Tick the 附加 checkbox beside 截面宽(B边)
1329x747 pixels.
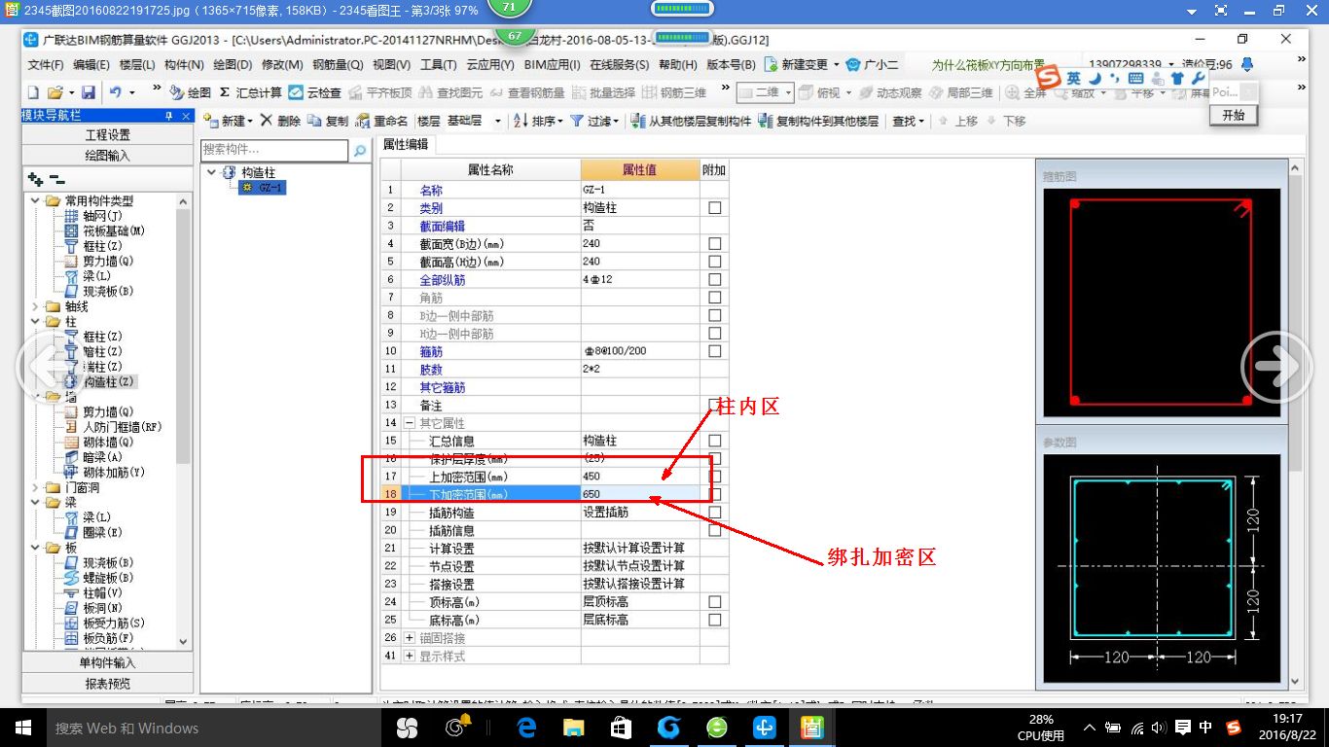(x=713, y=243)
